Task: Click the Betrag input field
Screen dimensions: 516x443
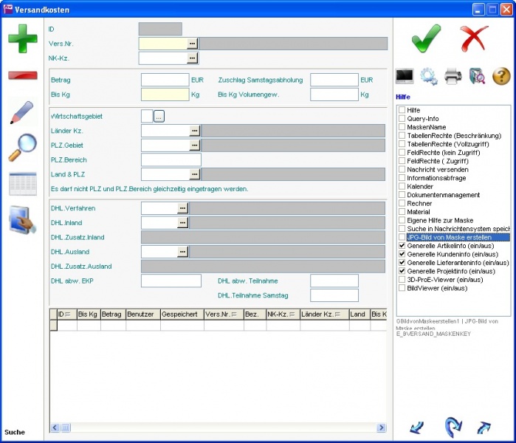Action: [x=165, y=80]
